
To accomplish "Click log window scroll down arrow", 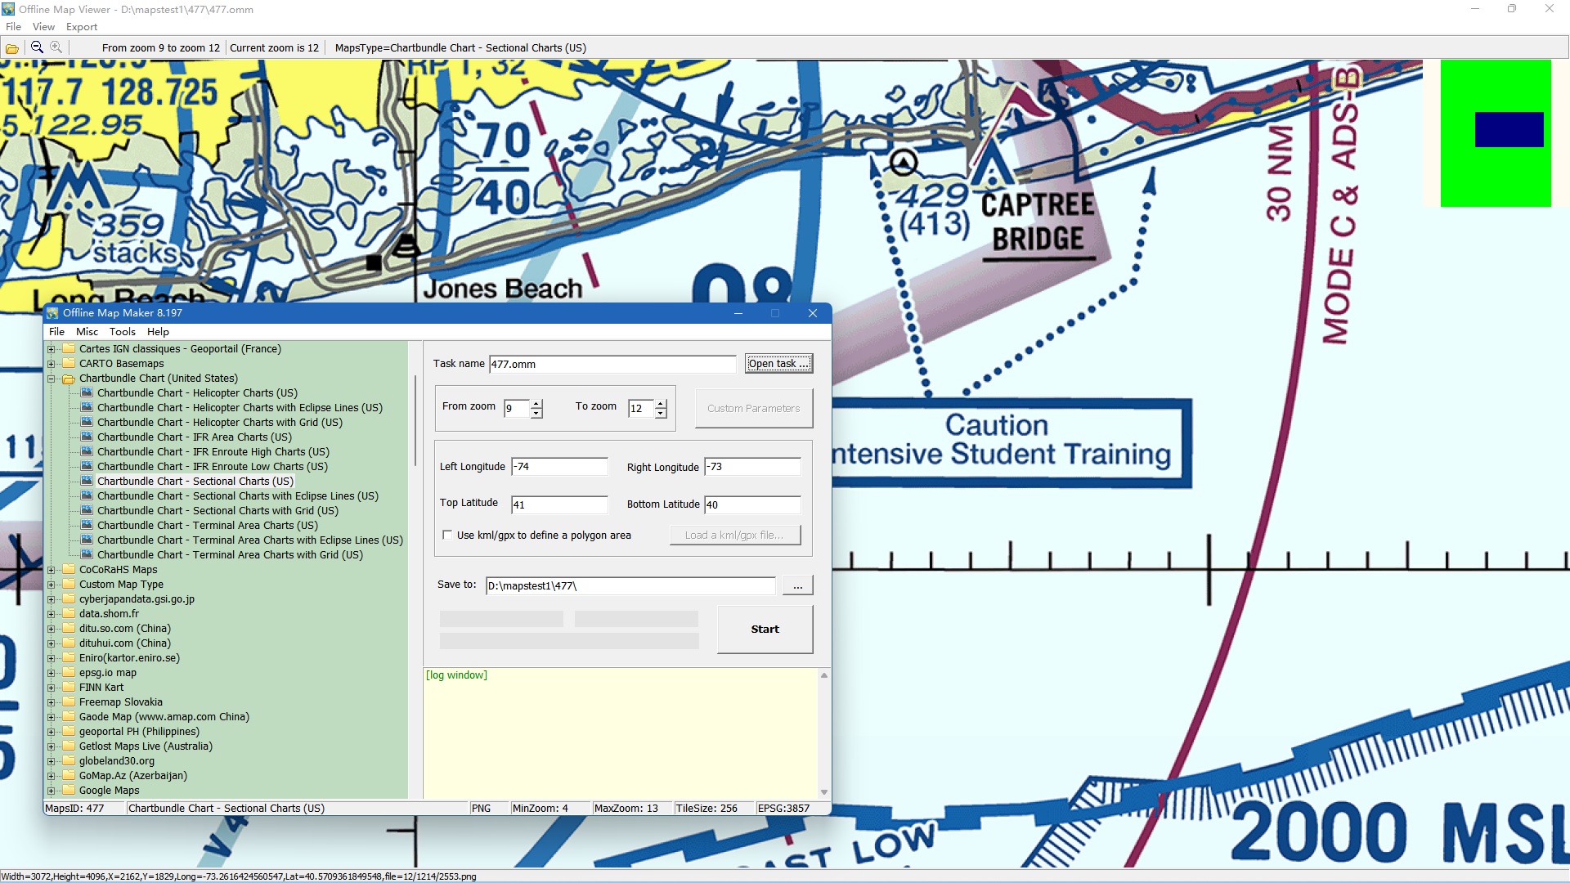I will point(824,792).
